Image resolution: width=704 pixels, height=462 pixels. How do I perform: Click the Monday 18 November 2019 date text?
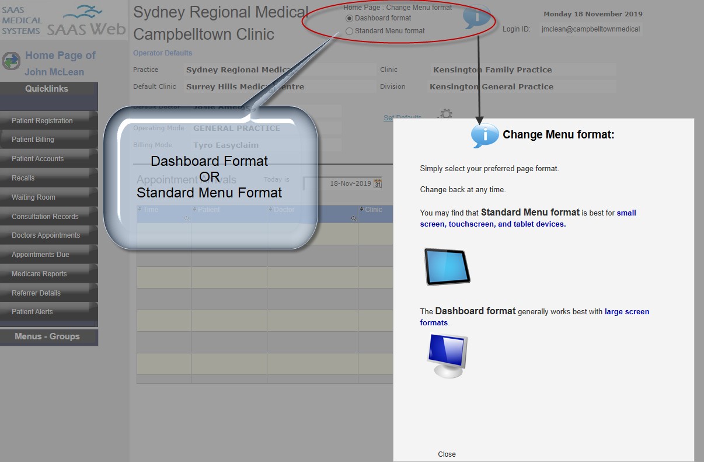pos(593,14)
